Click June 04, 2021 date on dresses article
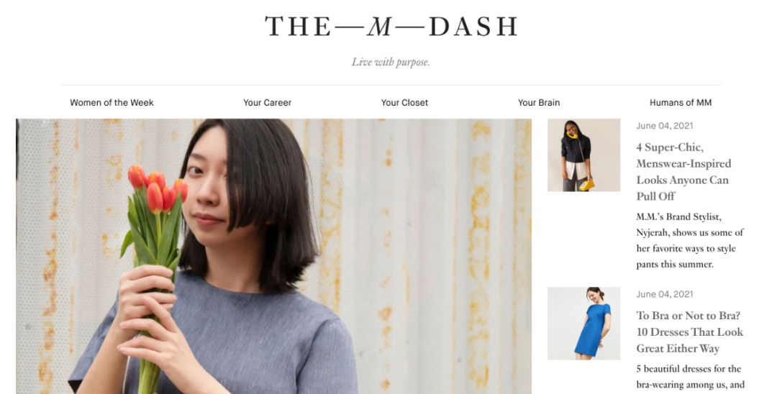 665,294
